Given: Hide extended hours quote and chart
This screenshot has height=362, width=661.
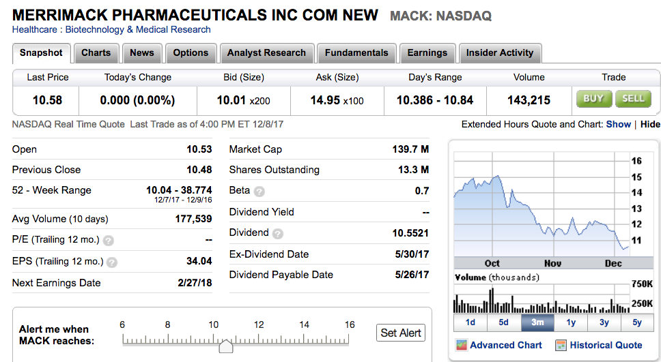Looking at the screenshot, I should [x=650, y=124].
